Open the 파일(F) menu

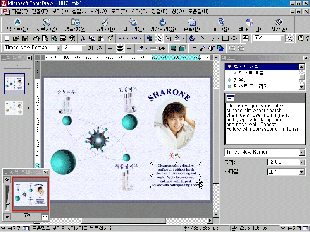pyautogui.click(x=20, y=12)
